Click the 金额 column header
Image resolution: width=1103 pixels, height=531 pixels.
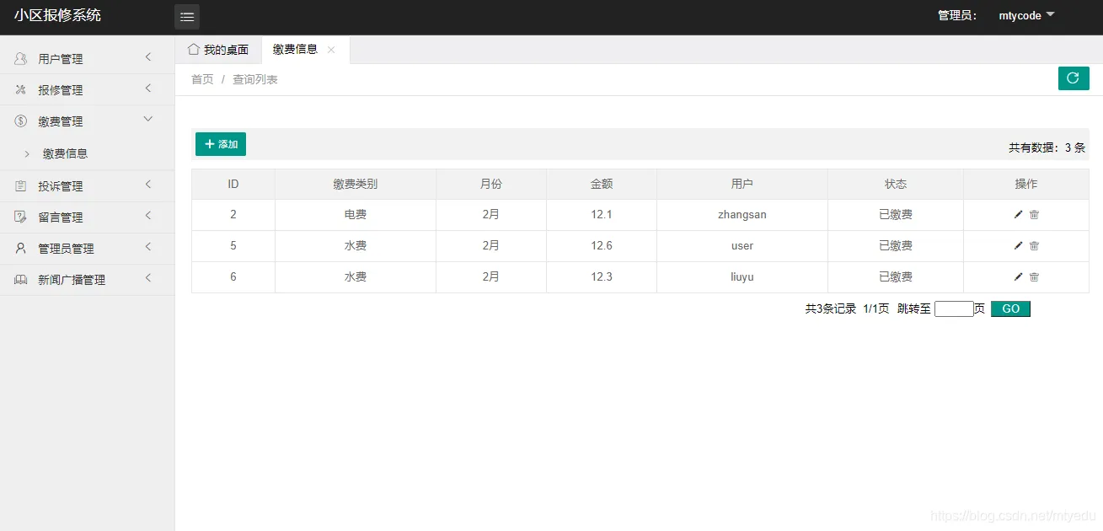pos(602,184)
